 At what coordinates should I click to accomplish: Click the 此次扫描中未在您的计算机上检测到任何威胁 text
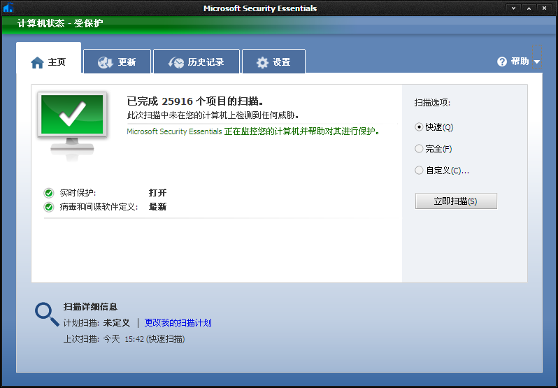coord(213,115)
